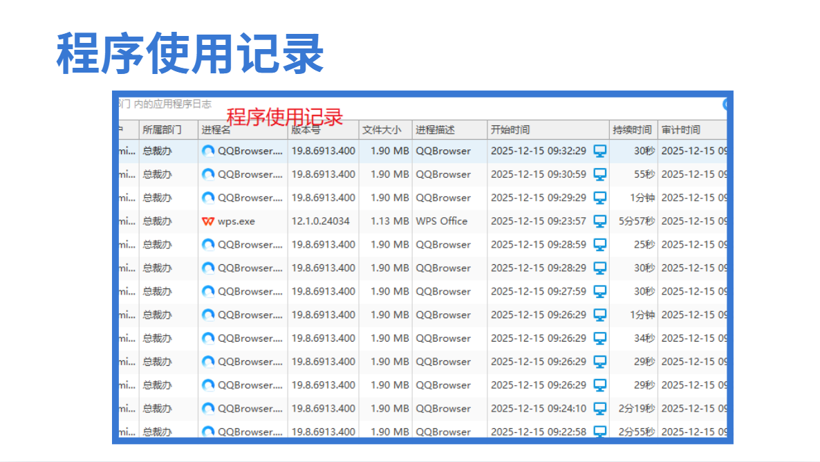Select the row with duration 5分57秒

point(422,221)
